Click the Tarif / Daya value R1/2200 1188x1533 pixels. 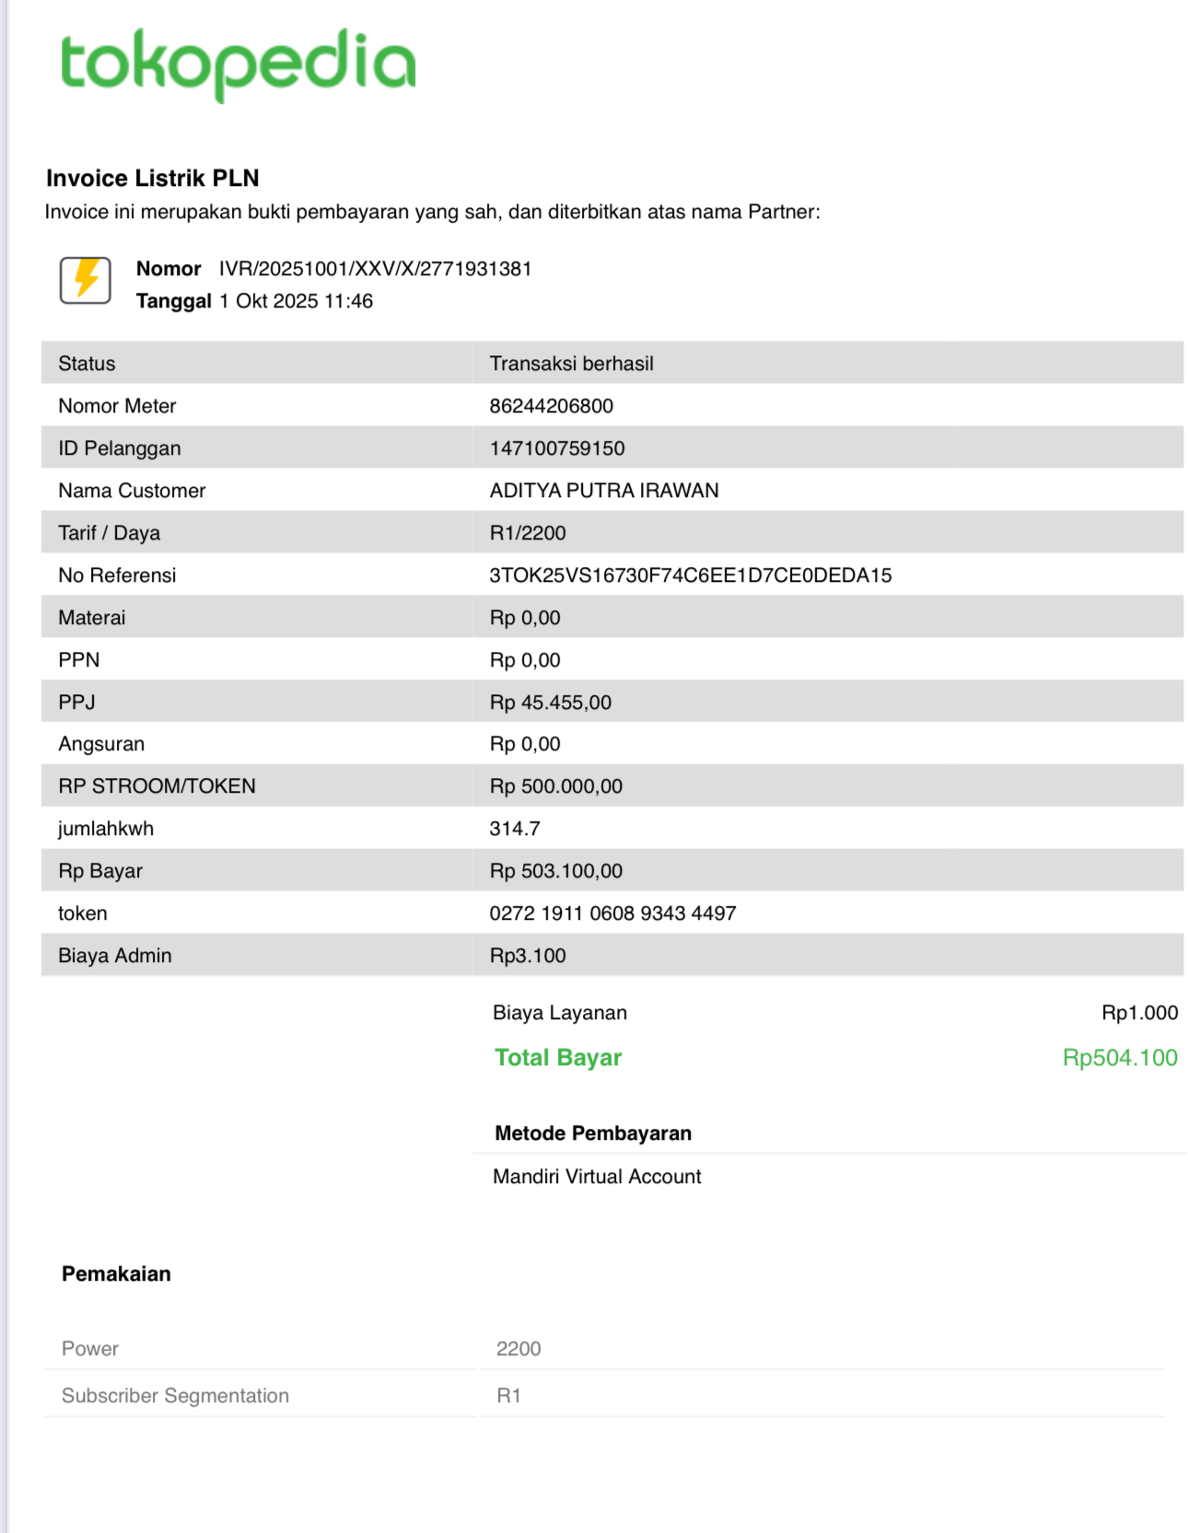click(527, 533)
